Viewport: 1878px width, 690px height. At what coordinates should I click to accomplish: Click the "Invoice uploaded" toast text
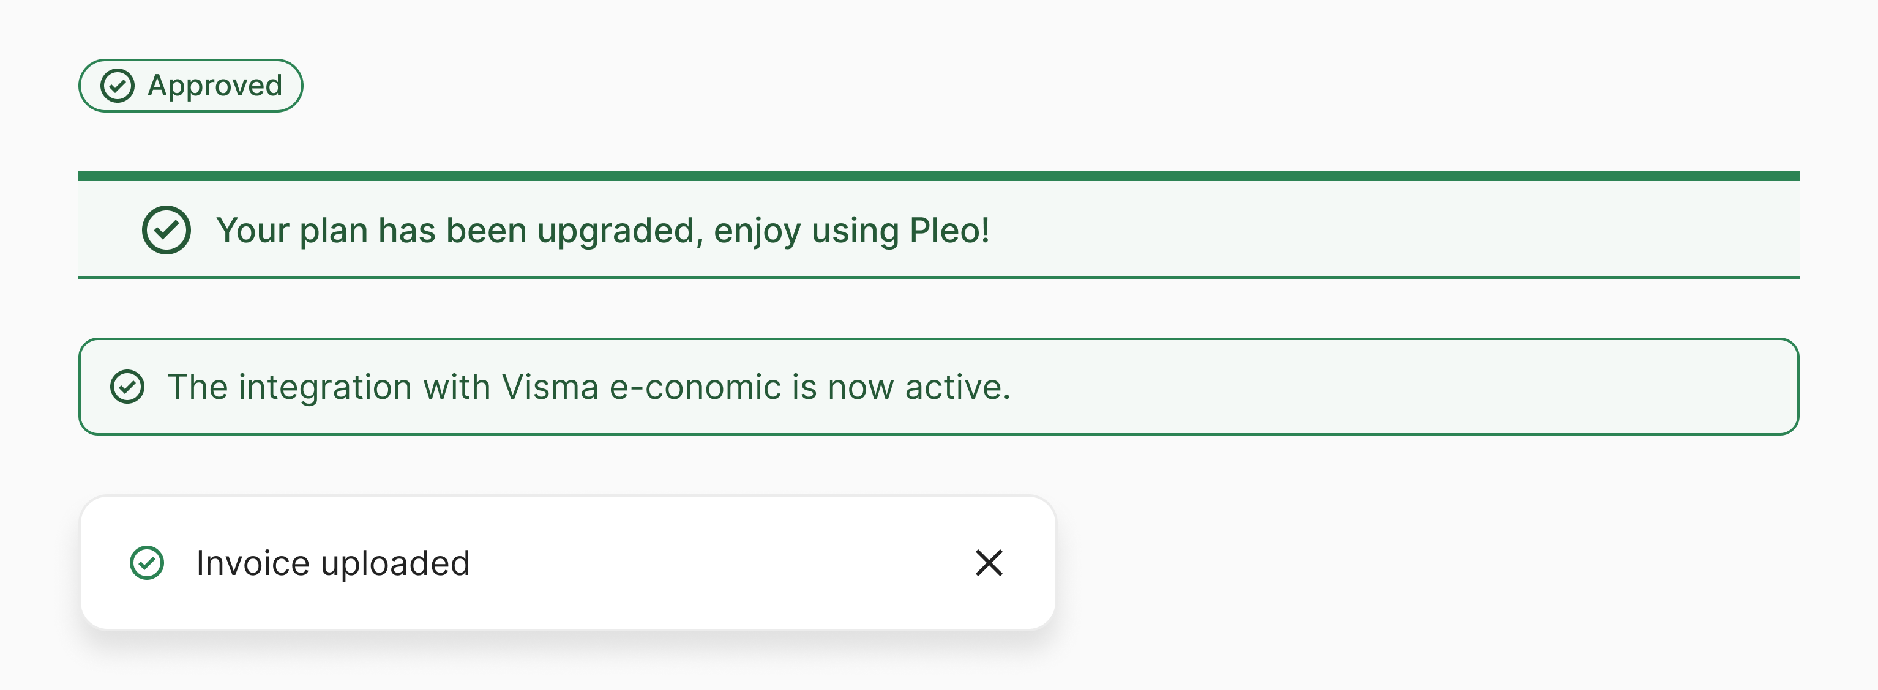tap(333, 563)
